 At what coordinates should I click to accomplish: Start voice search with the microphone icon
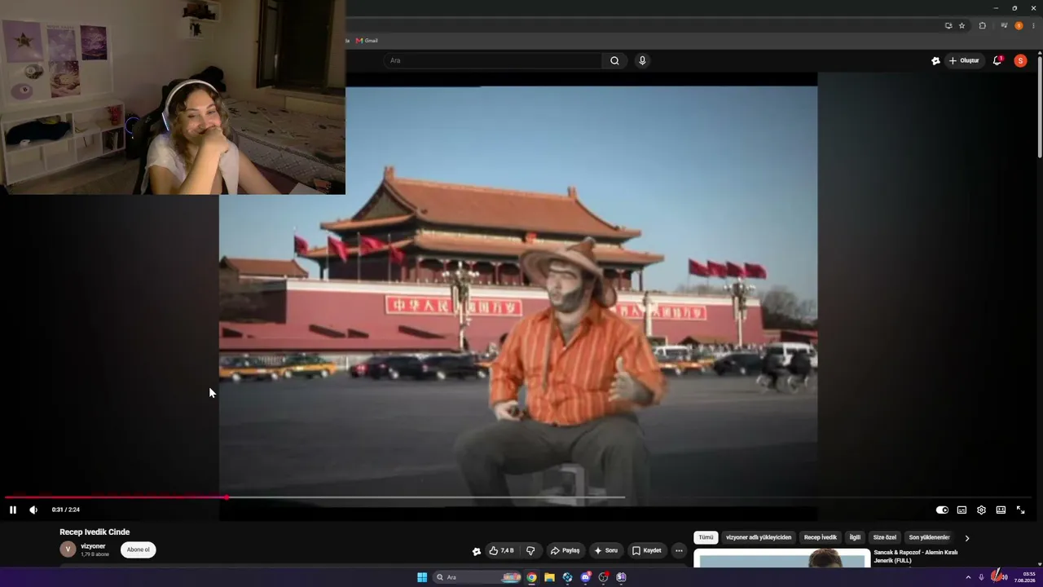tap(642, 60)
